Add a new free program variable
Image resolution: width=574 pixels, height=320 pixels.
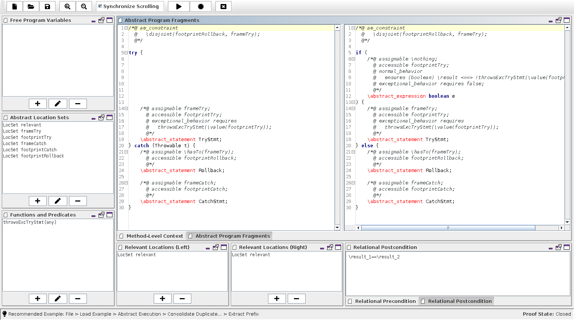[x=38, y=104]
